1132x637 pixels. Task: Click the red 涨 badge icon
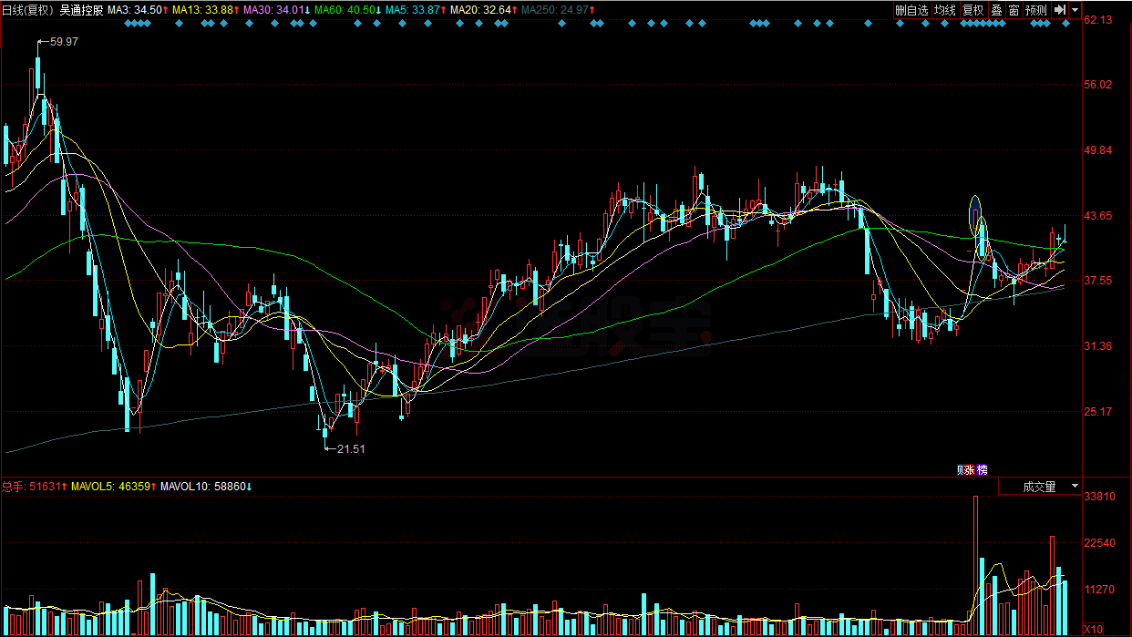971,470
